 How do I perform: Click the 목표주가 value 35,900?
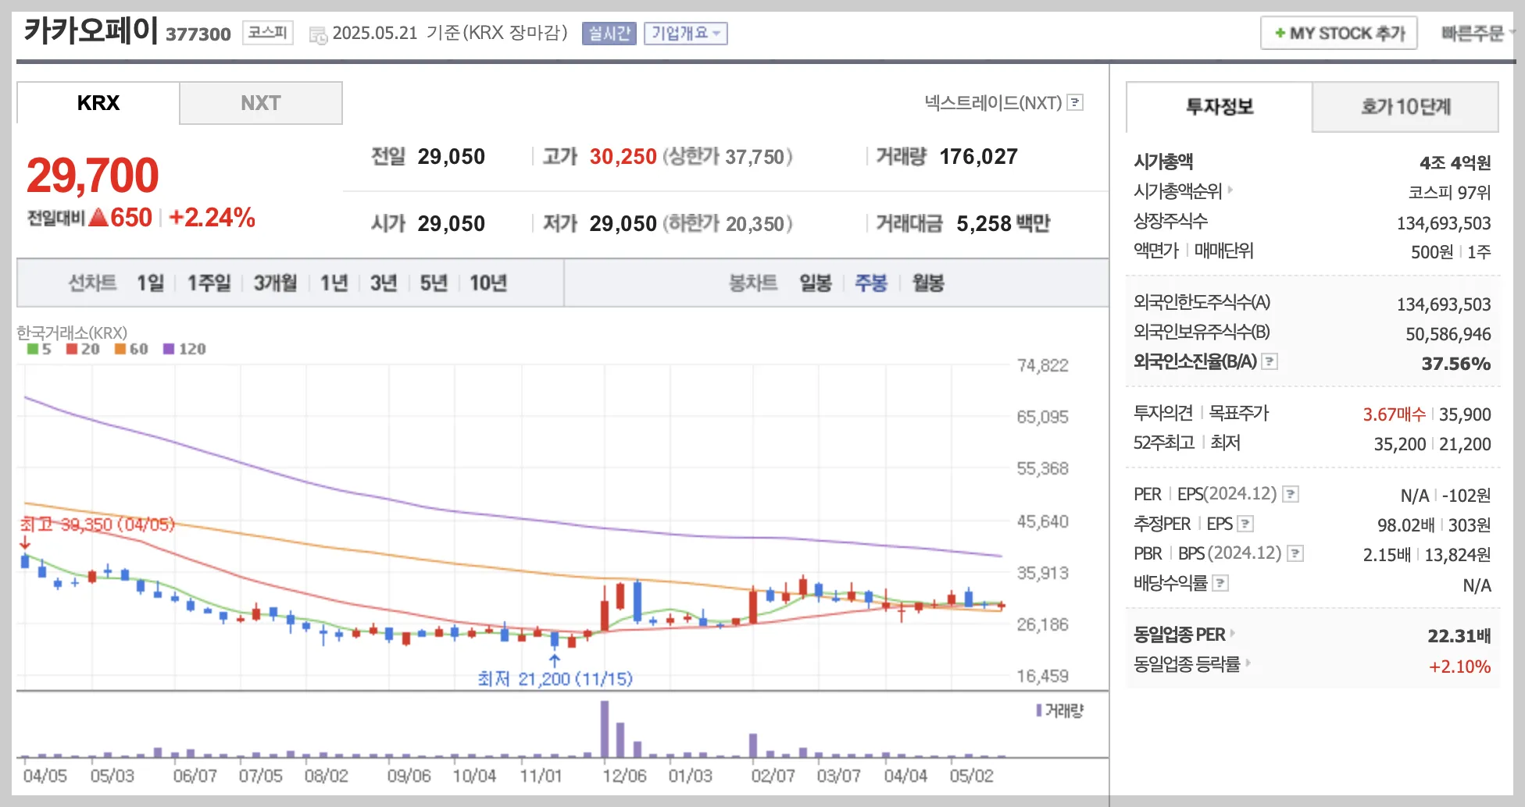click(x=1465, y=414)
